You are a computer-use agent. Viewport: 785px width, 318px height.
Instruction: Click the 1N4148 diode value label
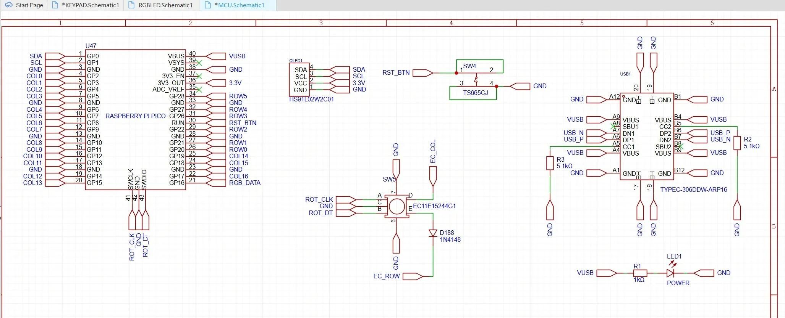click(450, 240)
